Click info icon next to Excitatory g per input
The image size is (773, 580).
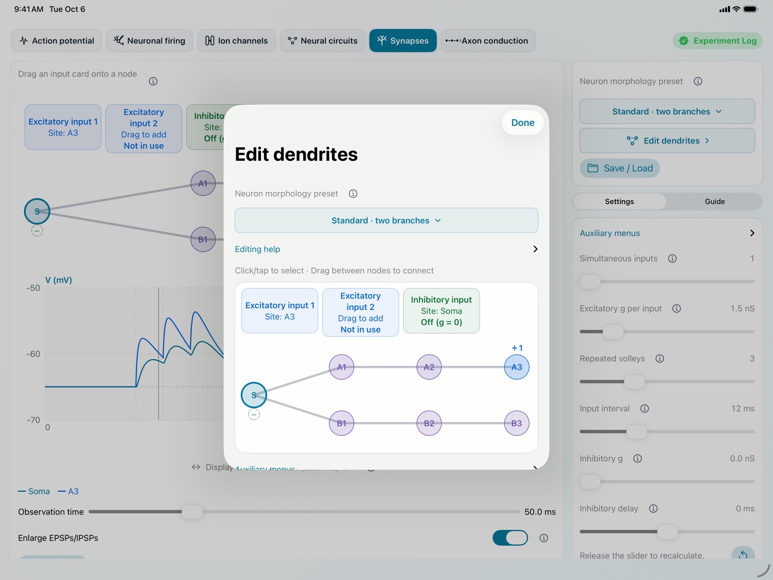677,308
